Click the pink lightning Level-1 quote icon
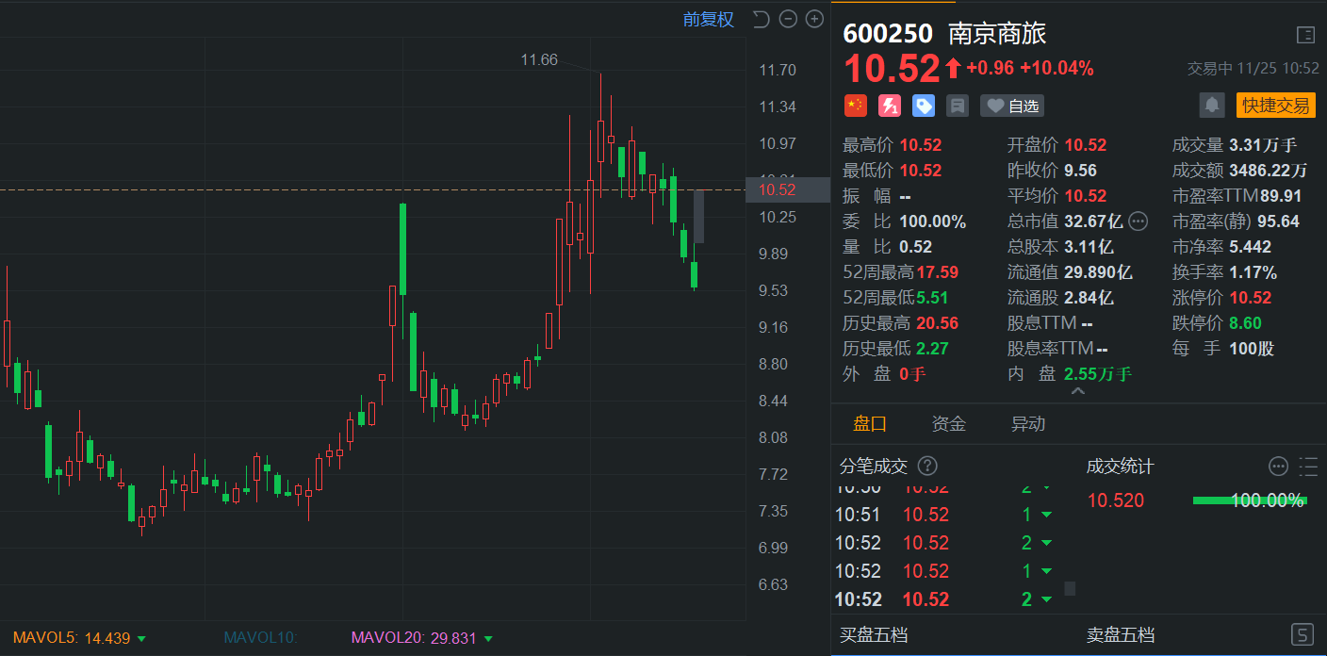This screenshot has width=1327, height=656. point(890,106)
